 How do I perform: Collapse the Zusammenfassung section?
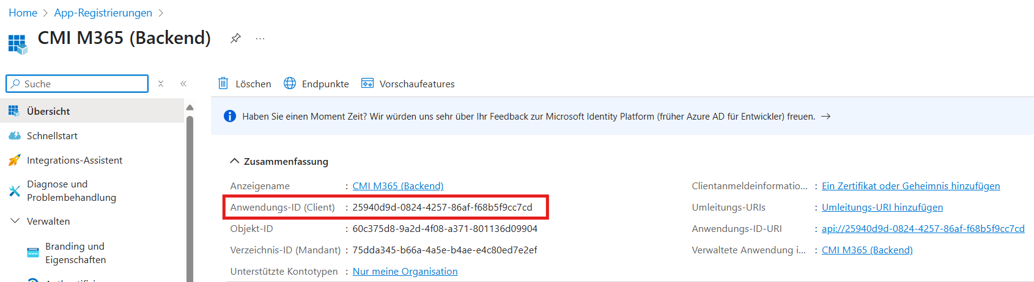(x=234, y=161)
